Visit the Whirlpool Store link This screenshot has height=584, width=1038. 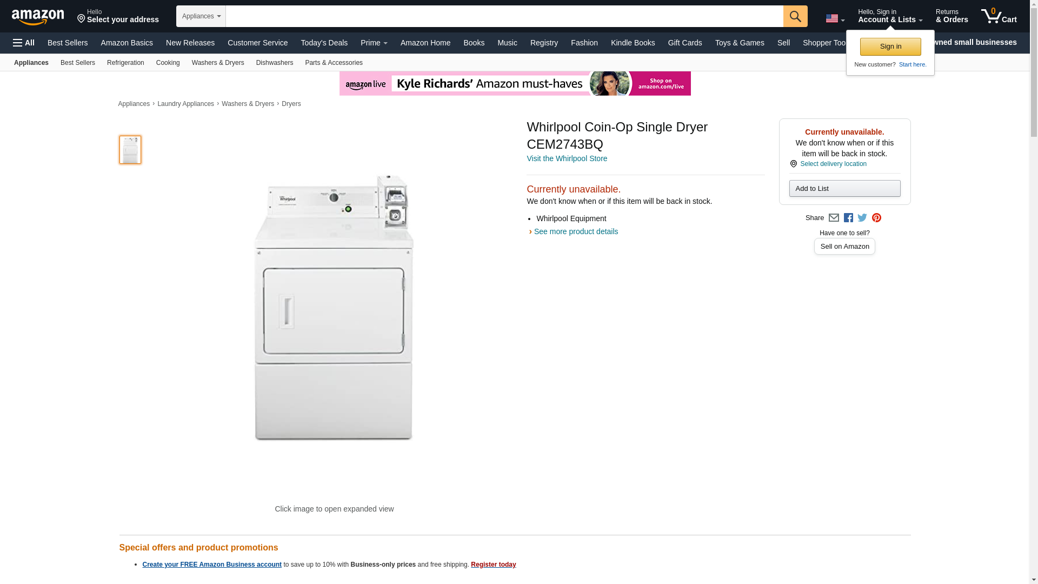(x=567, y=158)
